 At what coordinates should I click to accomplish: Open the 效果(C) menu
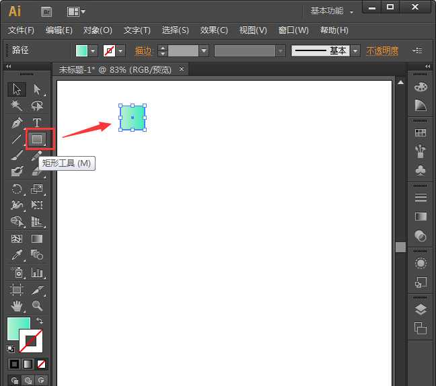[214, 30]
